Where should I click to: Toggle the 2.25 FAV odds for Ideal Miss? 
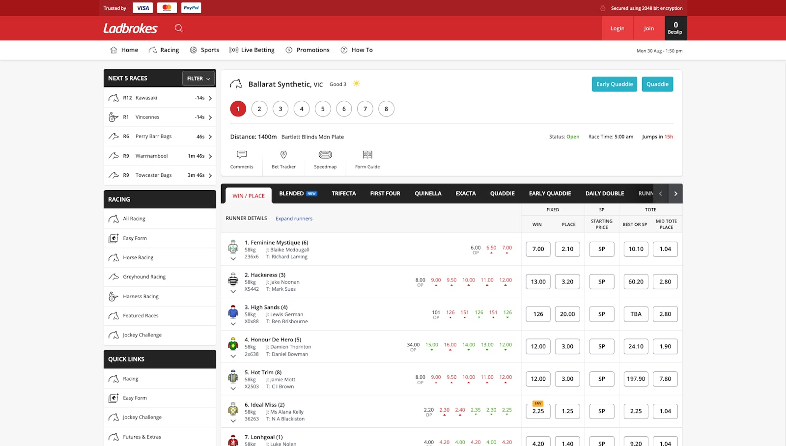[x=537, y=411]
